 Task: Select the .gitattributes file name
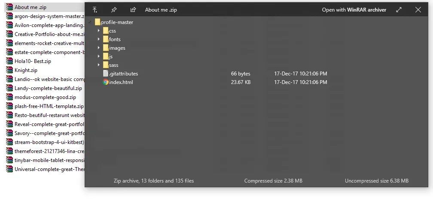pos(123,74)
